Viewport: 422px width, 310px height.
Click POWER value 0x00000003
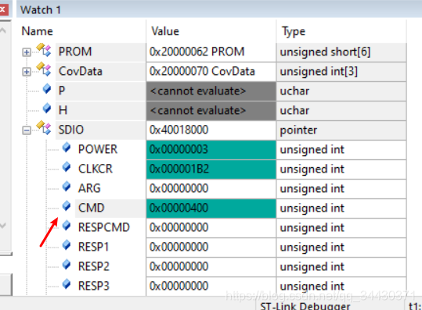click(x=211, y=150)
